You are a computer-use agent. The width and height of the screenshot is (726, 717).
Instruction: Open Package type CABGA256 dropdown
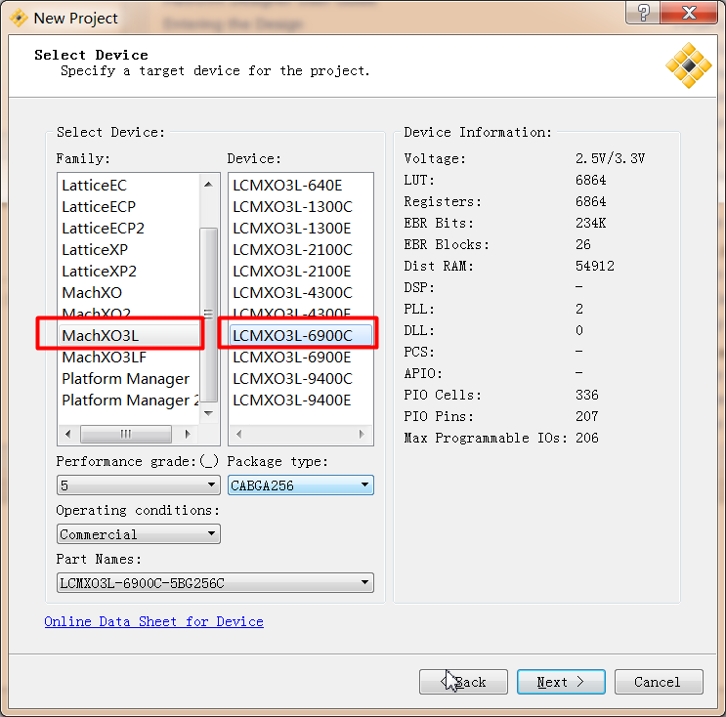click(301, 485)
